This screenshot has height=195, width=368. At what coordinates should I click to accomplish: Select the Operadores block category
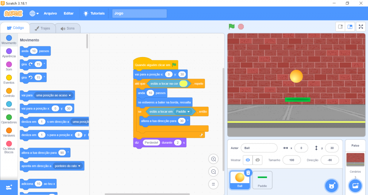coord(9,119)
